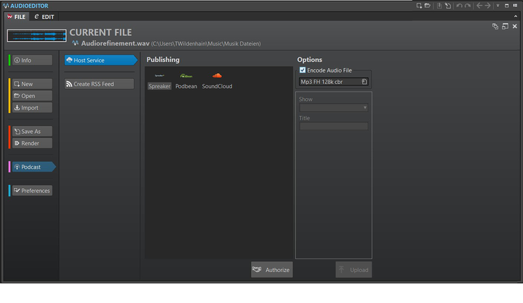Click the panel layout icon at far right of title bar

(x=515, y=6)
